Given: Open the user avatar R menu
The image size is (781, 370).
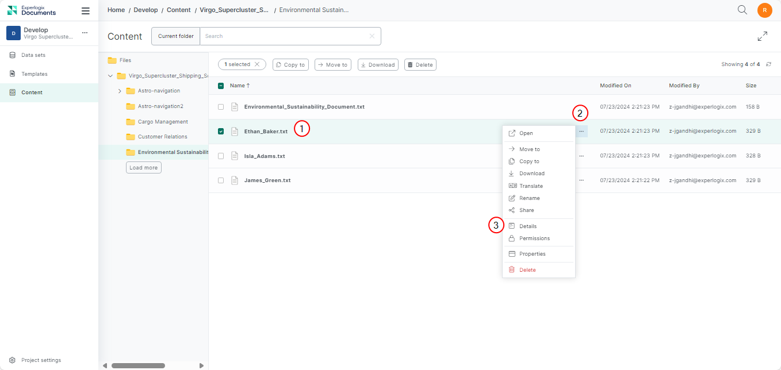Looking at the screenshot, I should tap(764, 10).
